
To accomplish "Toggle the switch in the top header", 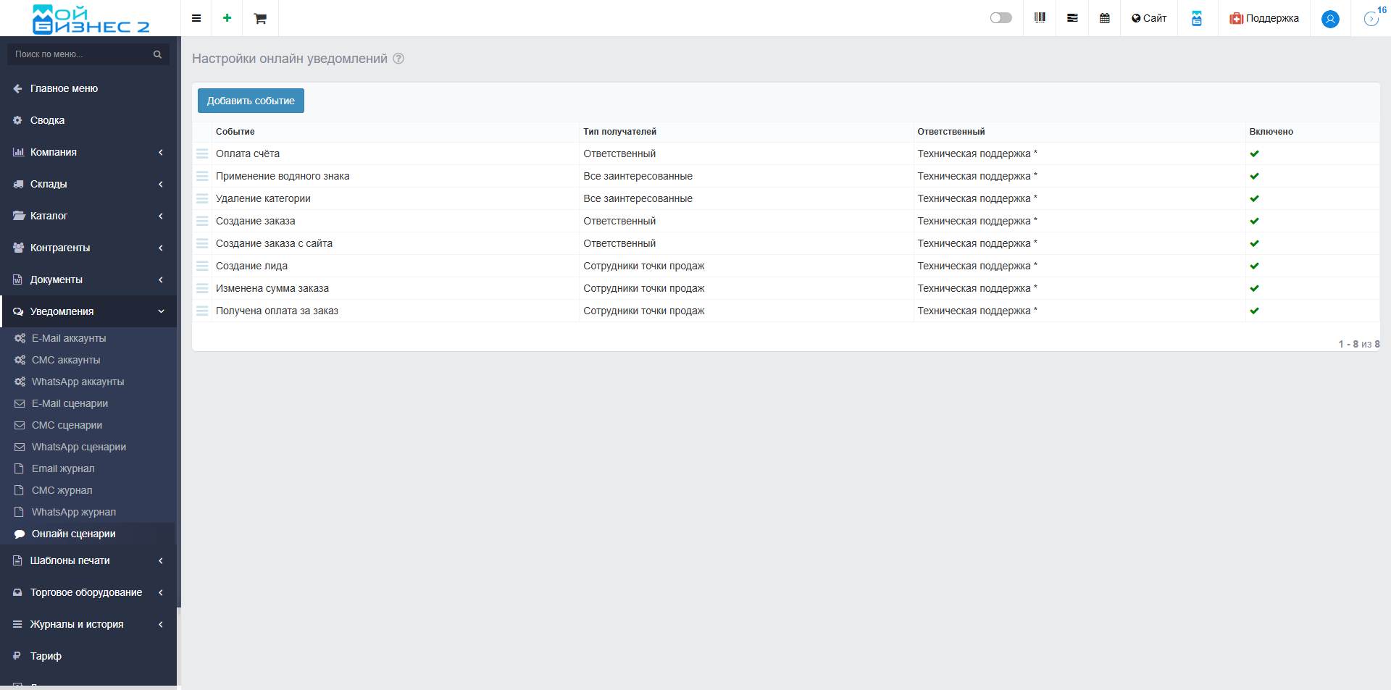I will click(x=1001, y=18).
